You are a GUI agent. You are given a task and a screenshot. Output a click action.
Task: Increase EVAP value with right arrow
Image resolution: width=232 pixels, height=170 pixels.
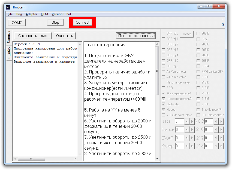click(192, 138)
